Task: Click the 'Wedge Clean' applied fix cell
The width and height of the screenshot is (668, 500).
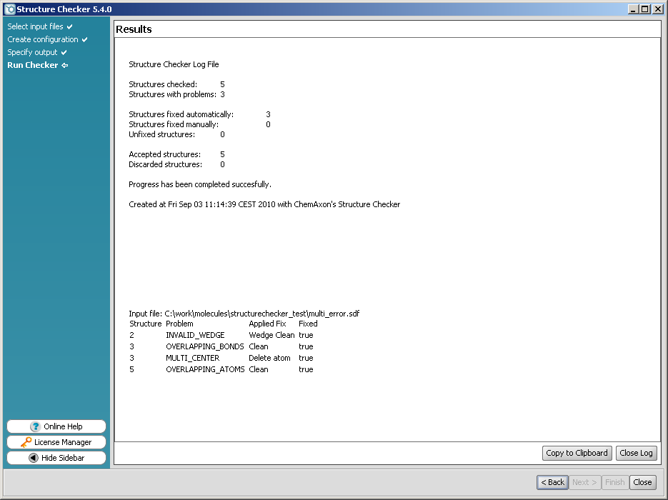Action: [x=271, y=335]
